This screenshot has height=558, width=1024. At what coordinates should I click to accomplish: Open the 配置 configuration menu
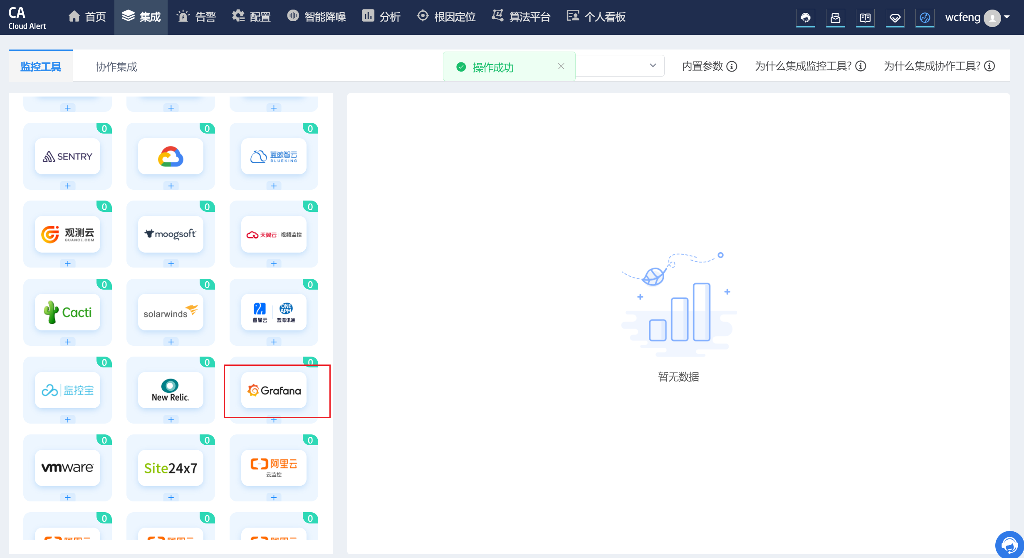pos(251,17)
